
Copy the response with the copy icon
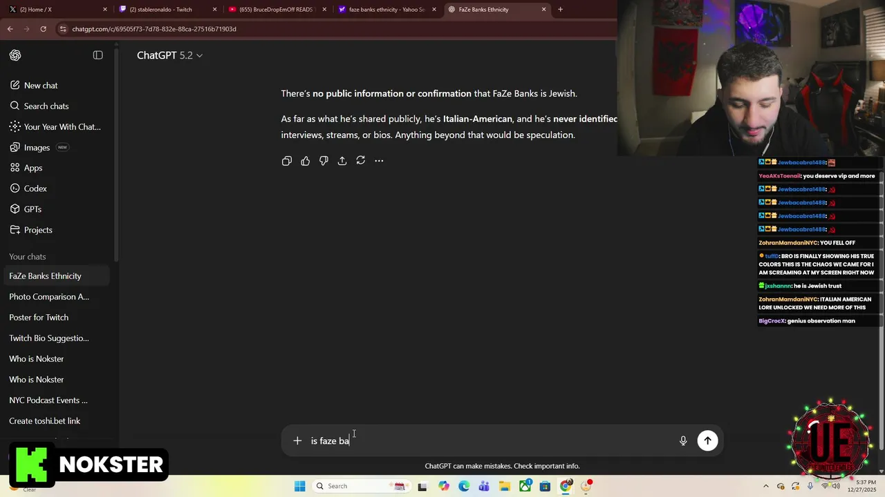(x=287, y=161)
